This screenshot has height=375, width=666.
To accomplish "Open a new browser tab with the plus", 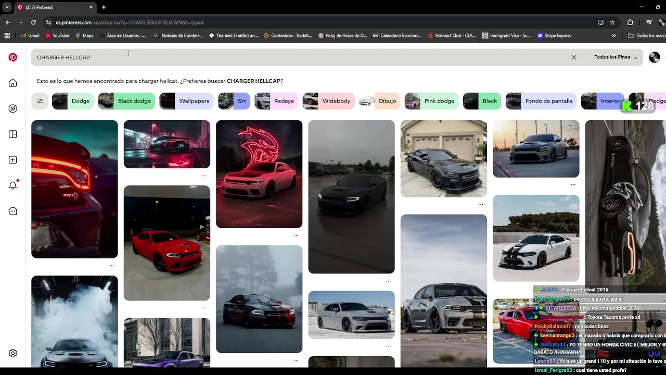I will coord(104,7).
